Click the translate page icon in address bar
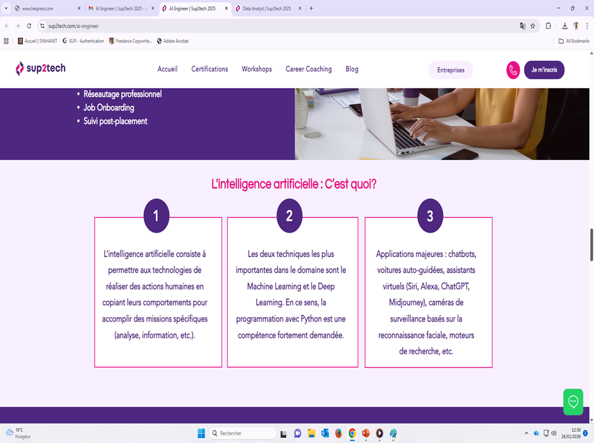 522,26
